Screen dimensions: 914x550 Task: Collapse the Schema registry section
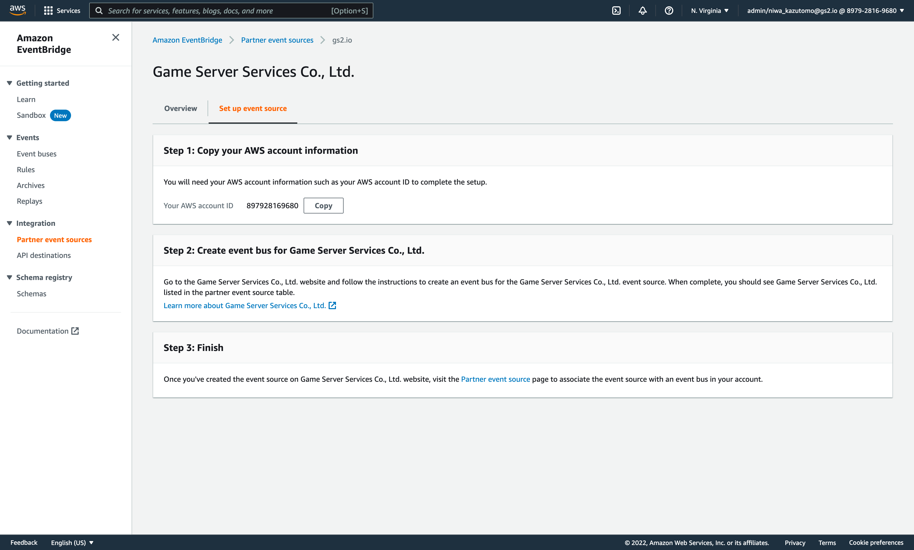tap(10, 277)
